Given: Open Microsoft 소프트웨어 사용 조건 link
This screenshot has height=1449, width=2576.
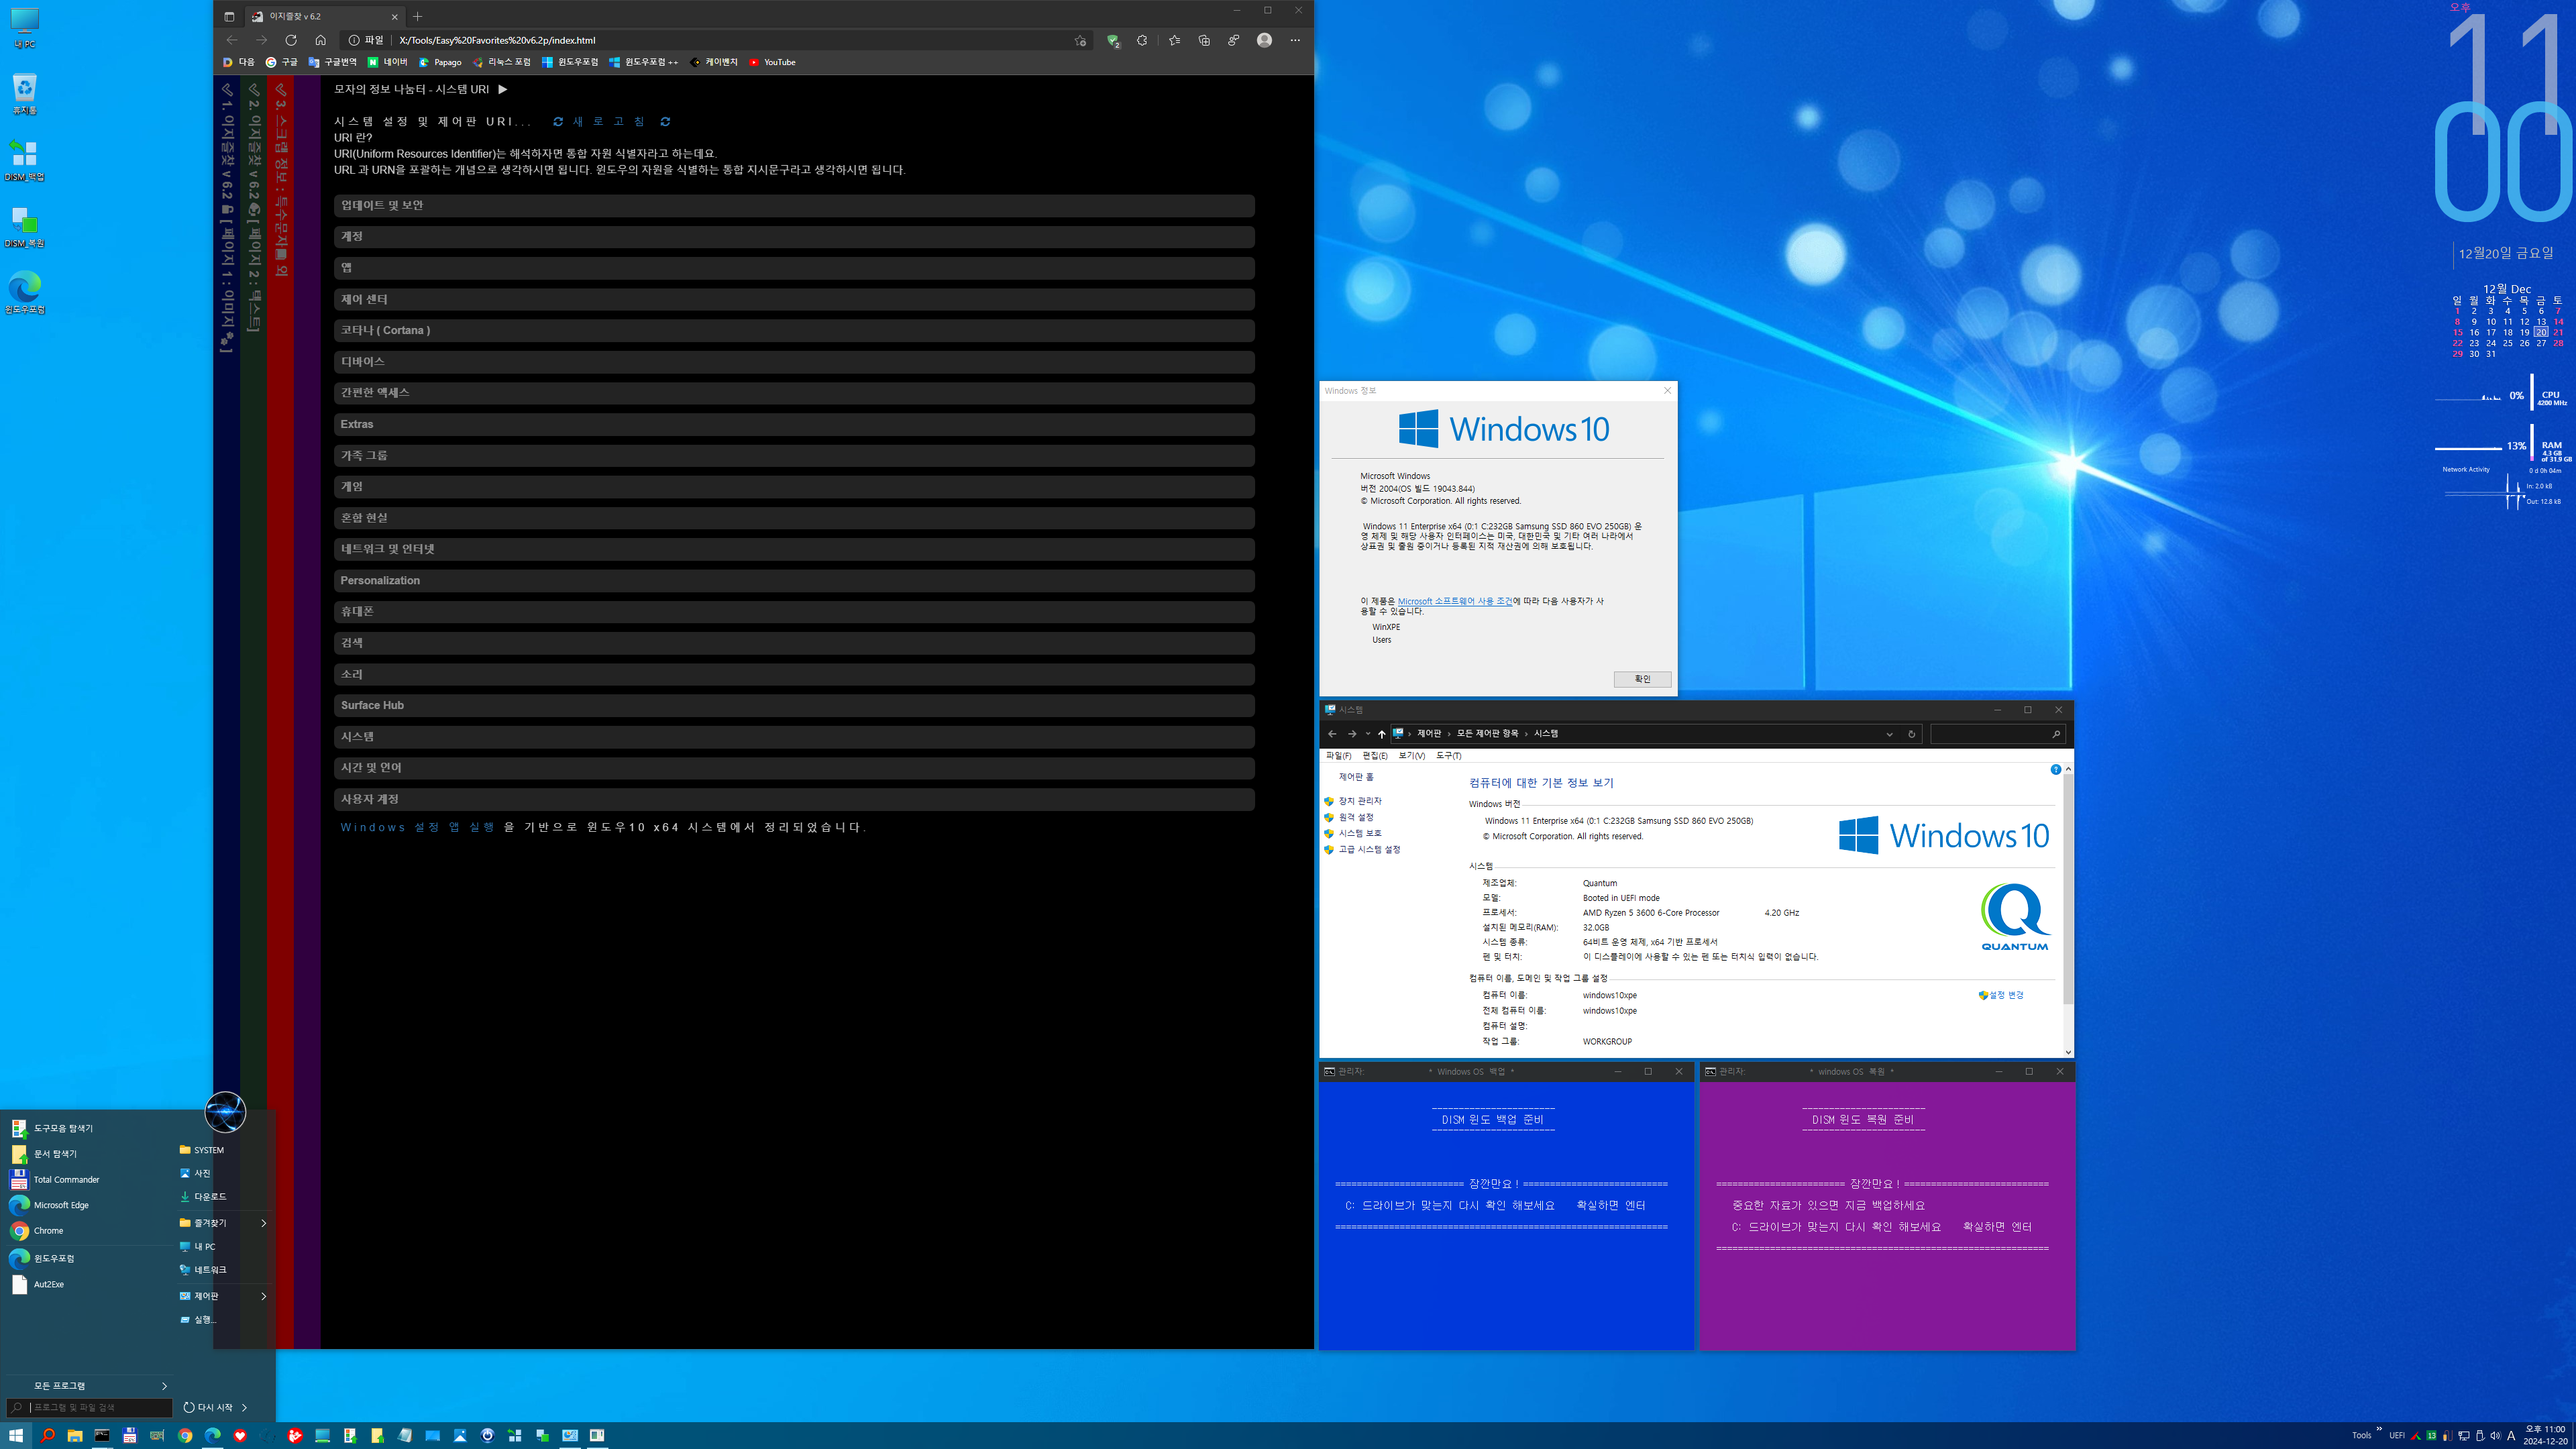Looking at the screenshot, I should [1455, 601].
